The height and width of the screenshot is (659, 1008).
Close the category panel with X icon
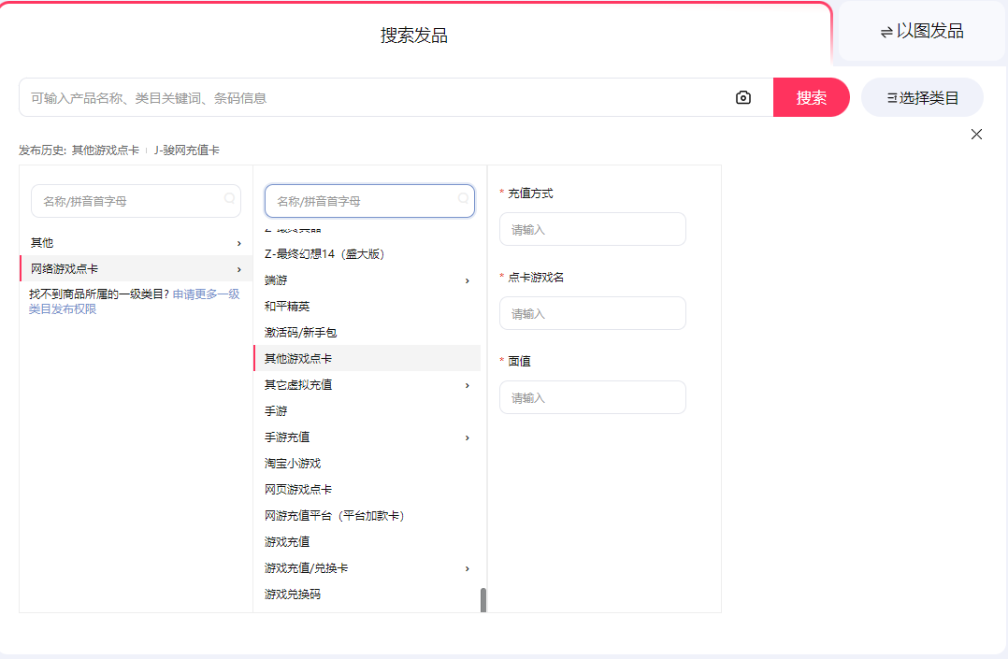976,135
